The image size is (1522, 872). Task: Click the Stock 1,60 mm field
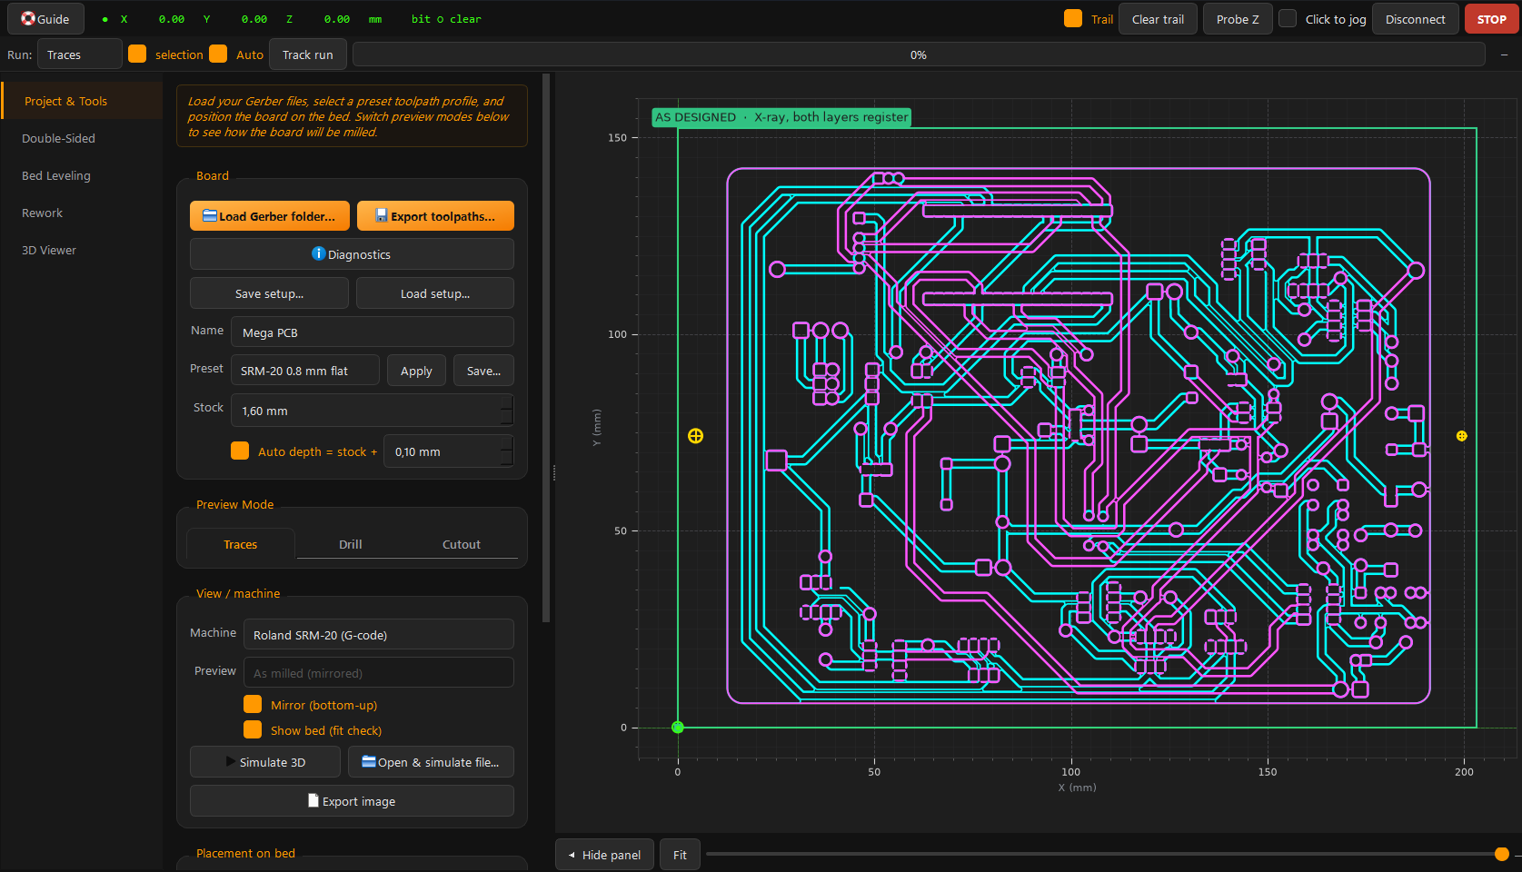(373, 411)
